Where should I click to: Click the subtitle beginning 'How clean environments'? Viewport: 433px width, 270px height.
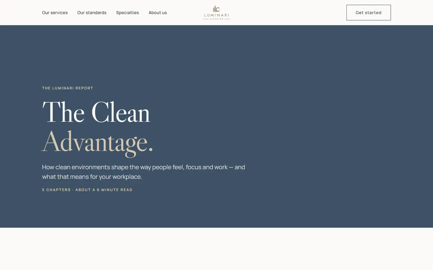(143, 172)
